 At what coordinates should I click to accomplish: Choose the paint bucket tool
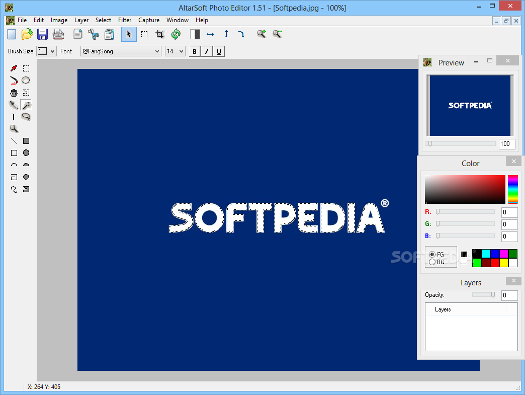click(x=14, y=93)
